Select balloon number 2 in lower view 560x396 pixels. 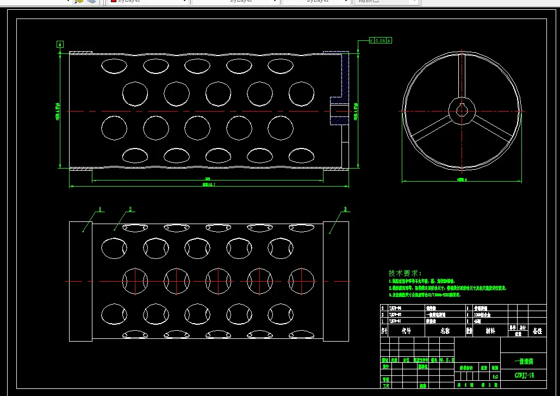click(130, 209)
